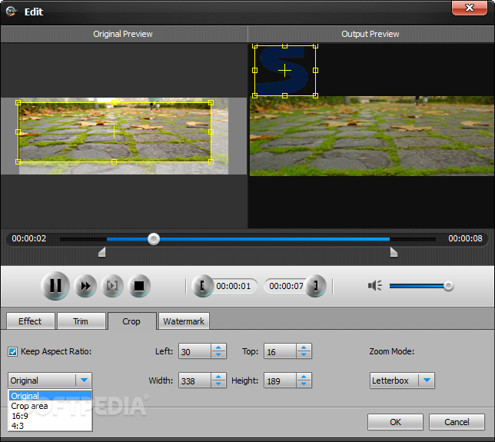Screen dimensions: 495x442
Task: Choose 4:3 aspect ratio option
Action: tap(50, 426)
